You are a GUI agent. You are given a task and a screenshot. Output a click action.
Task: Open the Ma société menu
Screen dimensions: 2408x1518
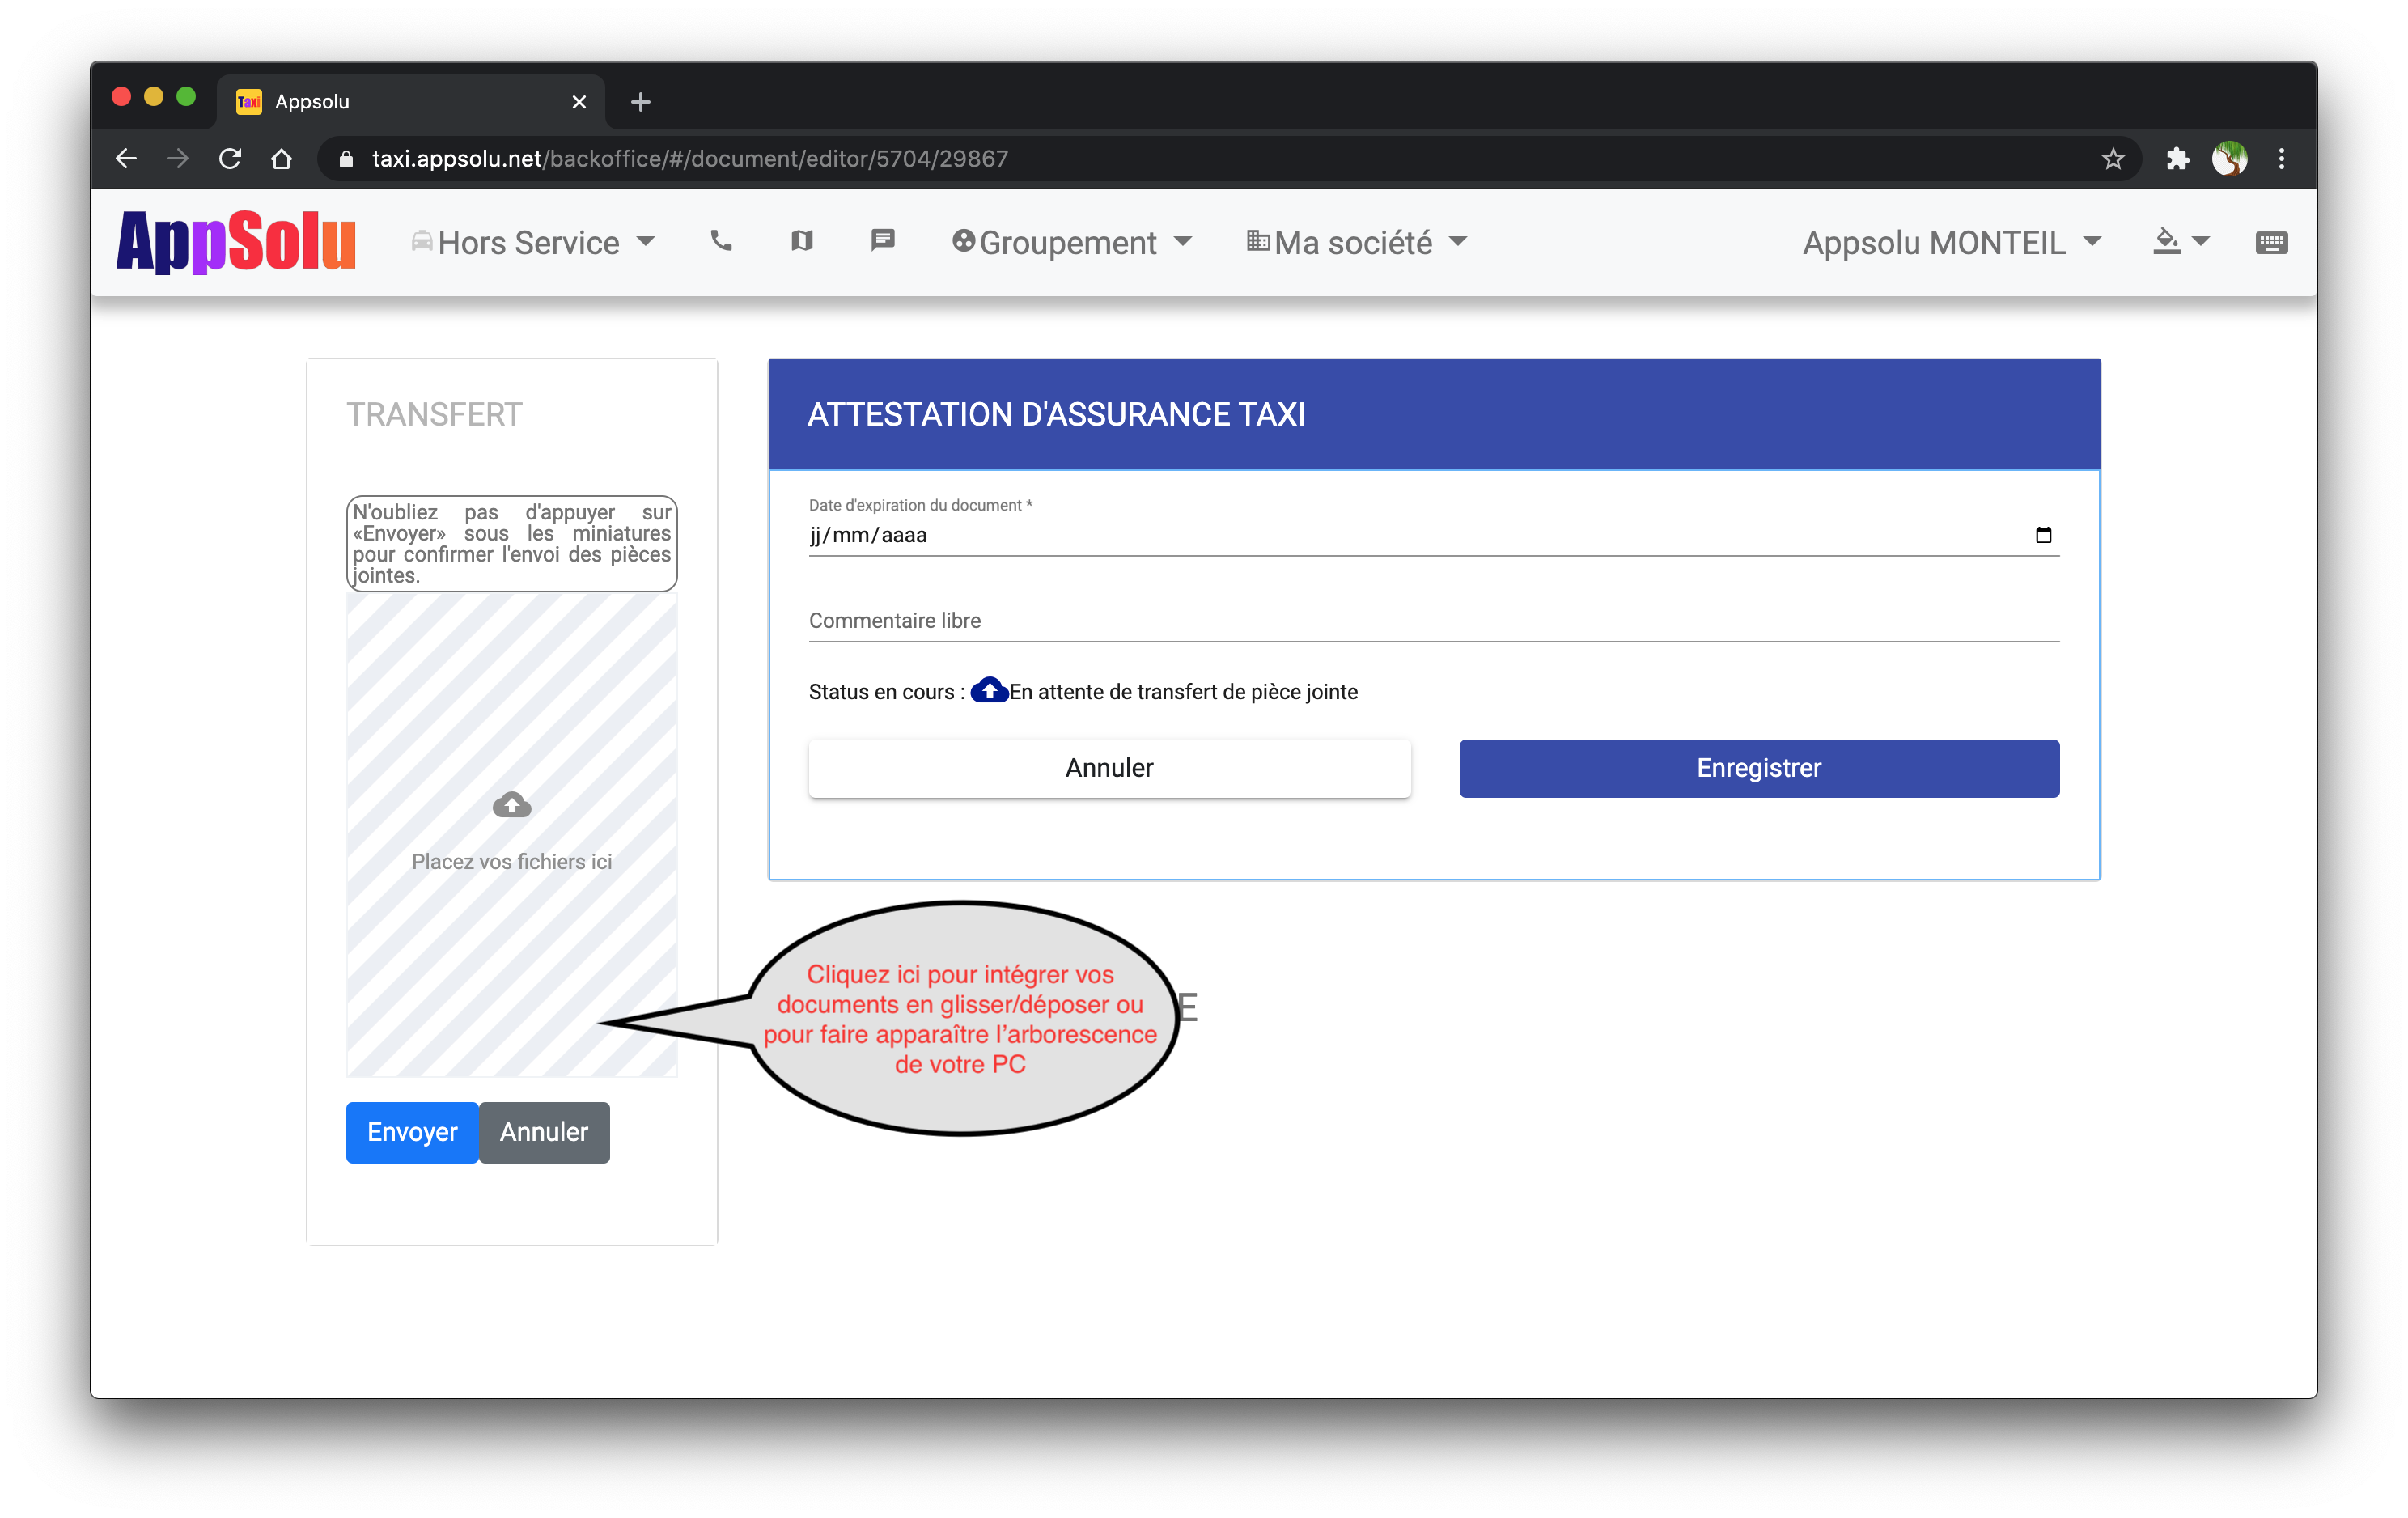[1357, 243]
